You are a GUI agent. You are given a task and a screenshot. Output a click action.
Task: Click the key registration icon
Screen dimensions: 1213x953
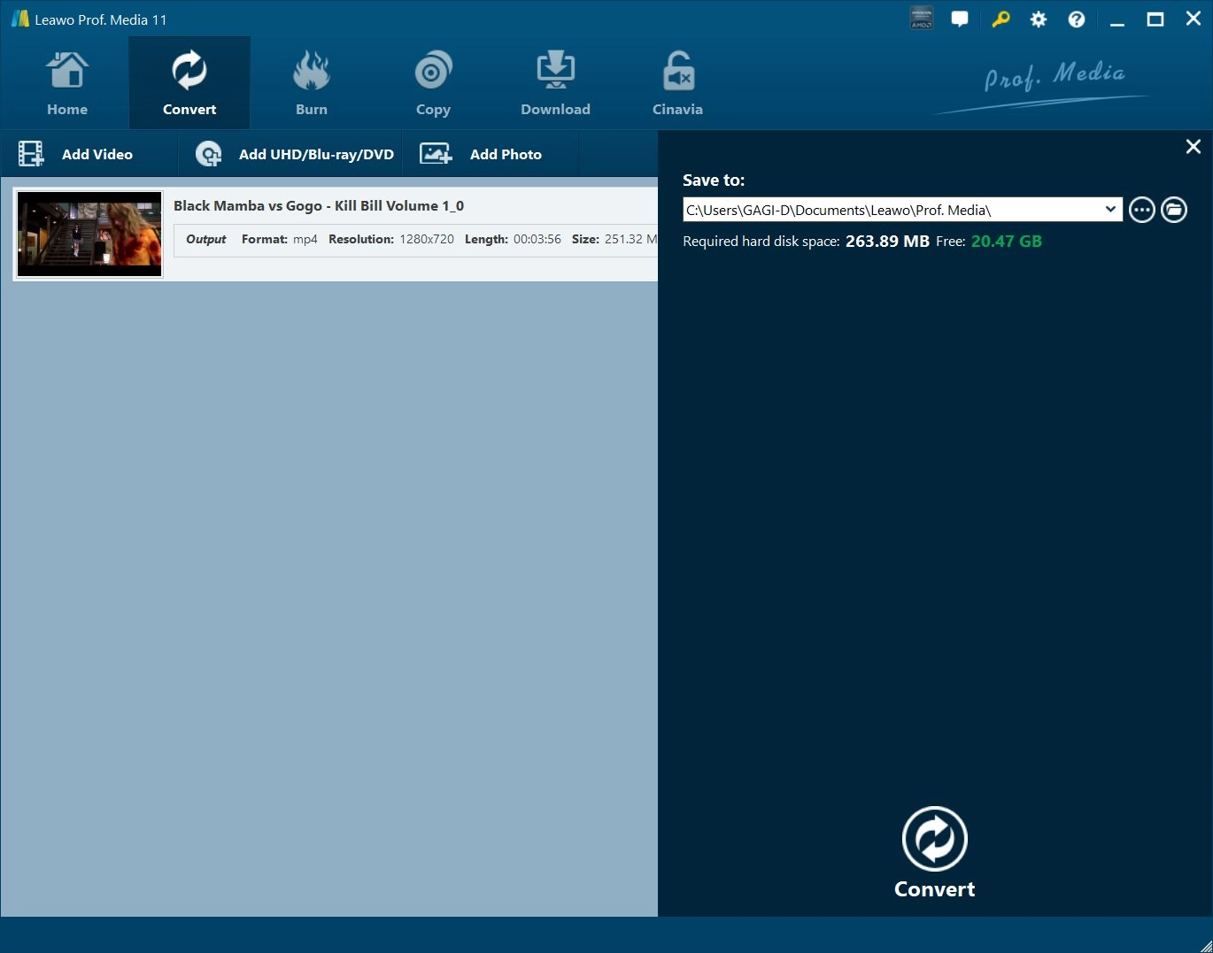pyautogui.click(x=1001, y=19)
